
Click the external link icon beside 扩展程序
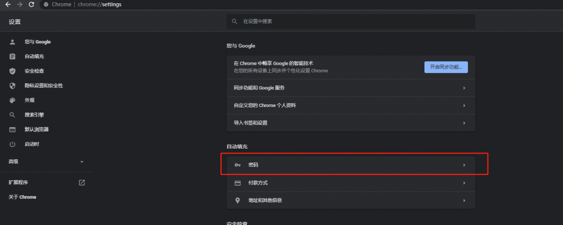click(x=82, y=182)
